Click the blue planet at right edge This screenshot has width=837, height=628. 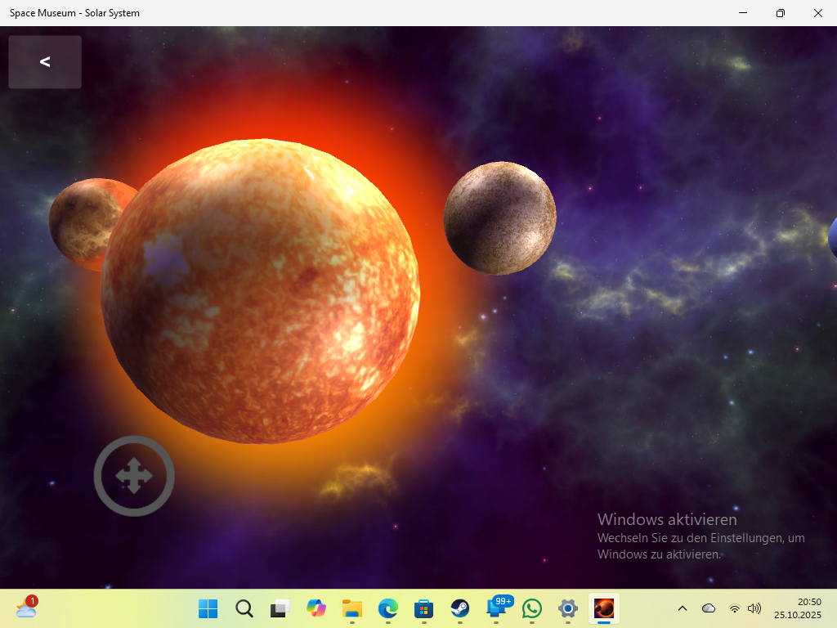coord(832,237)
